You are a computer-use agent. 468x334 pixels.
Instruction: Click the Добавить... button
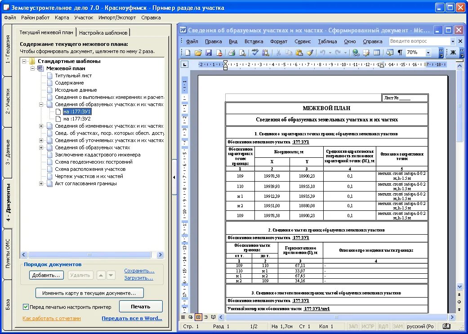tap(46, 275)
